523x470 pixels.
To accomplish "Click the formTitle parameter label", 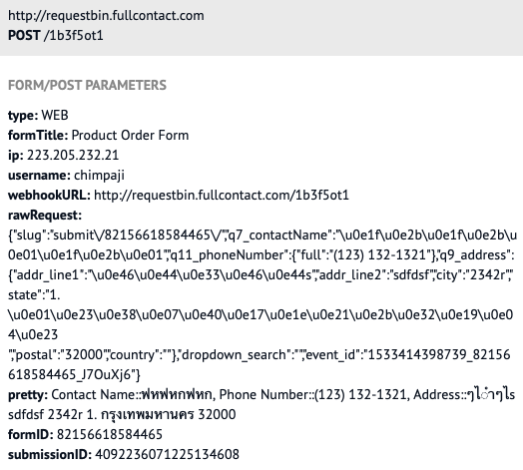I will tap(38, 135).
